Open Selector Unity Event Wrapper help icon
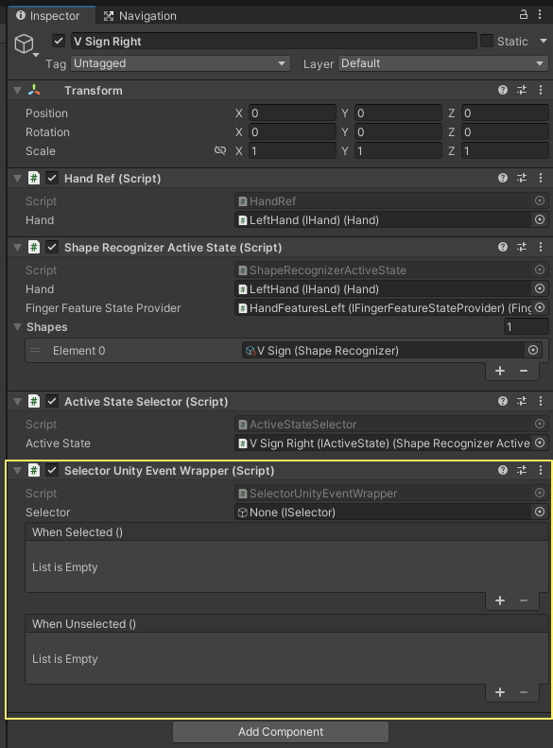Image resolution: width=553 pixels, height=748 pixels. pyautogui.click(x=503, y=470)
